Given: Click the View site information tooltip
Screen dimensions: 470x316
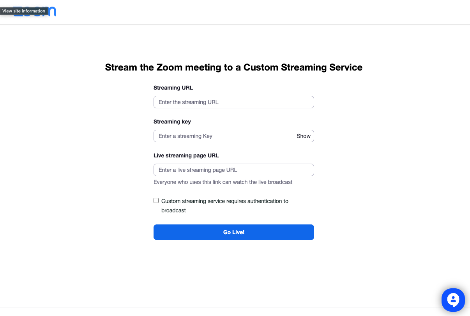Looking at the screenshot, I should (24, 11).
